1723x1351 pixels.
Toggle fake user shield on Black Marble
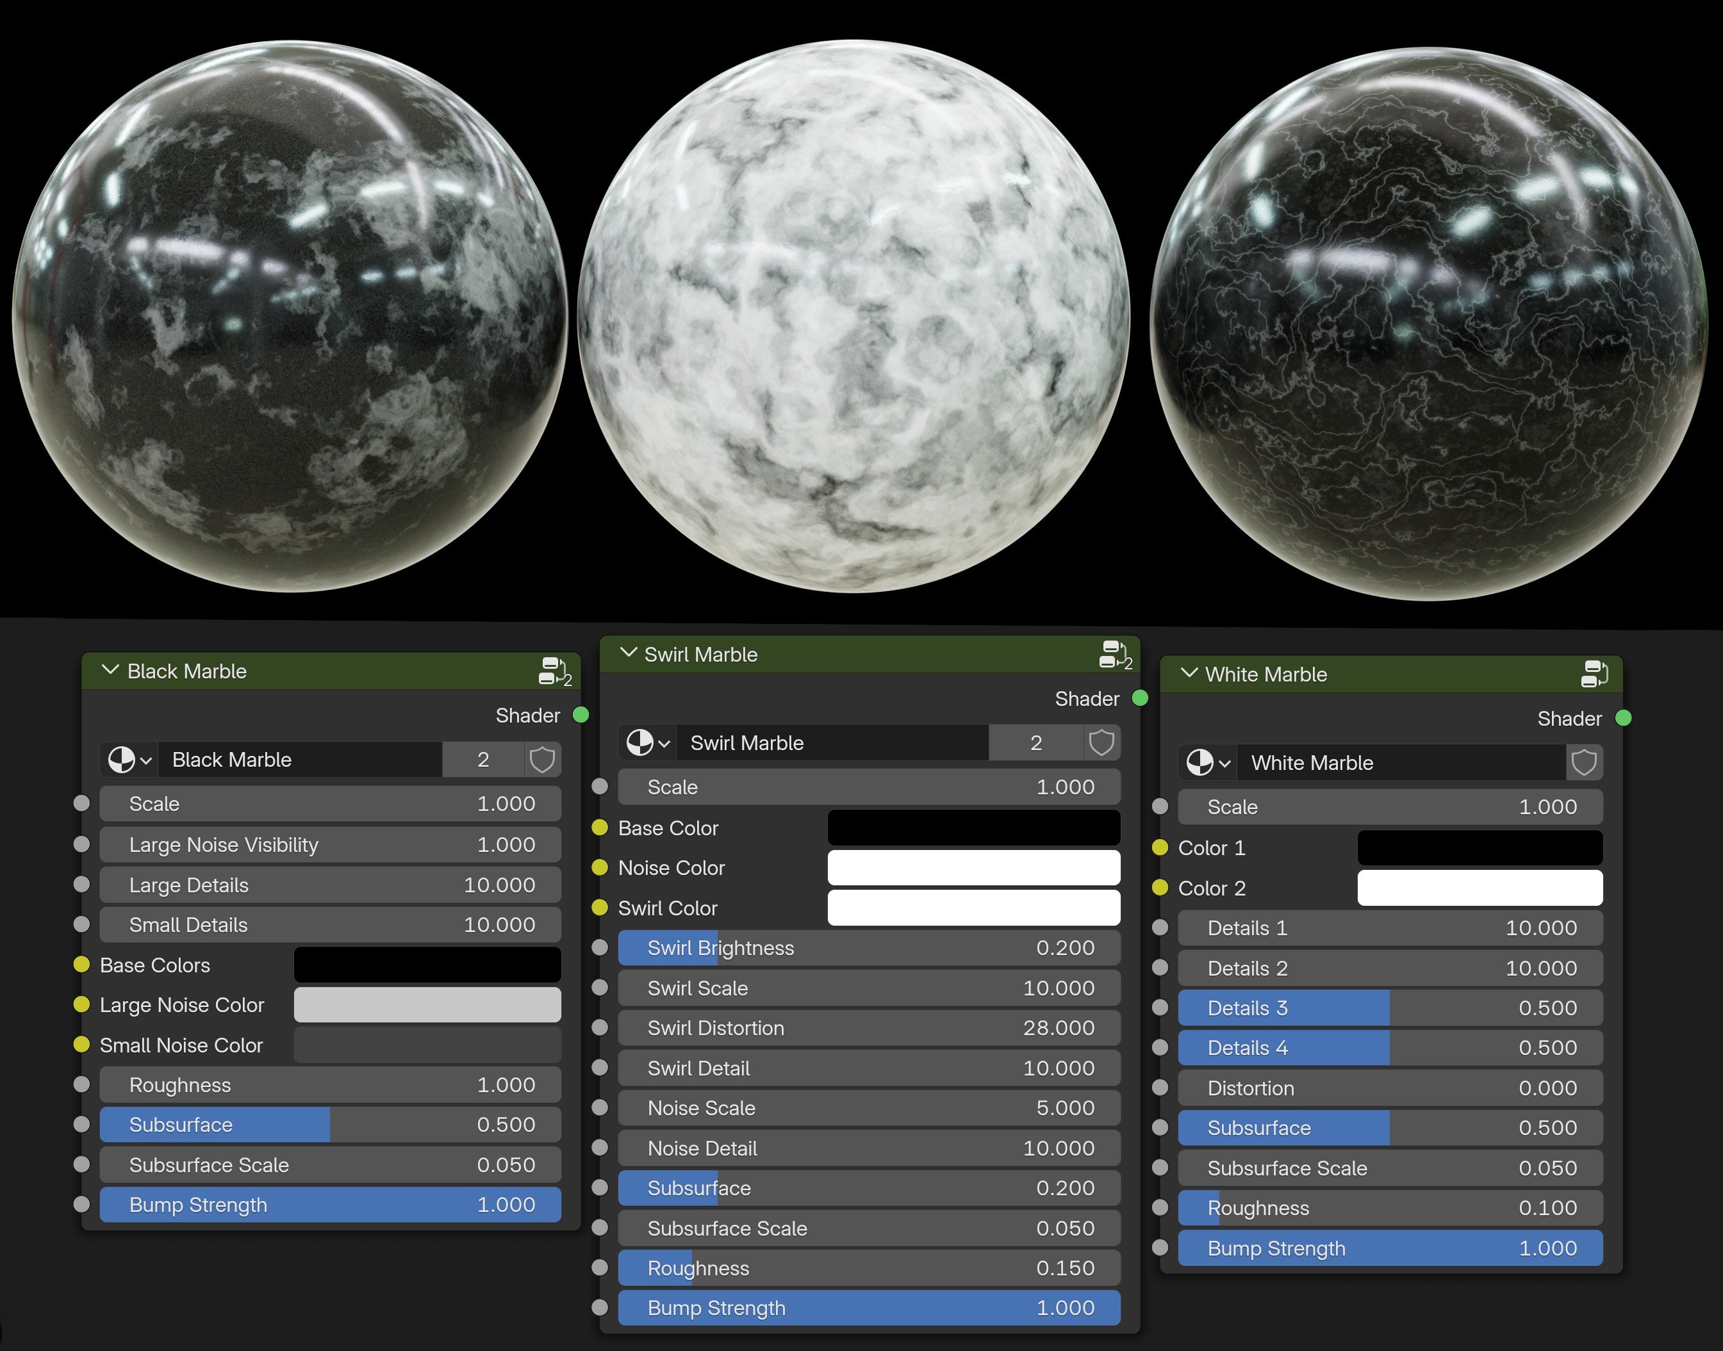click(542, 760)
